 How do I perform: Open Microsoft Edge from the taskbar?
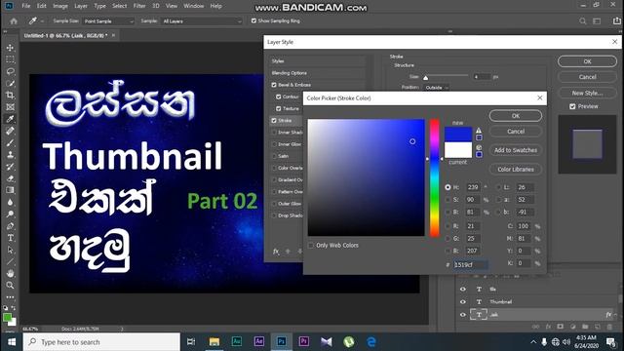[371, 342]
